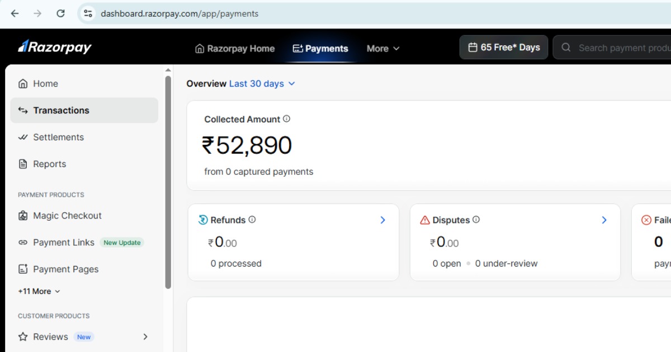The width and height of the screenshot is (671, 352).
Task: Open Refunds details with chevron arrow
Action: click(x=383, y=220)
